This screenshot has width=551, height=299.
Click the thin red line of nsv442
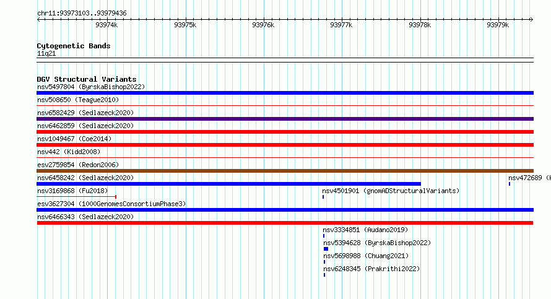(285, 157)
